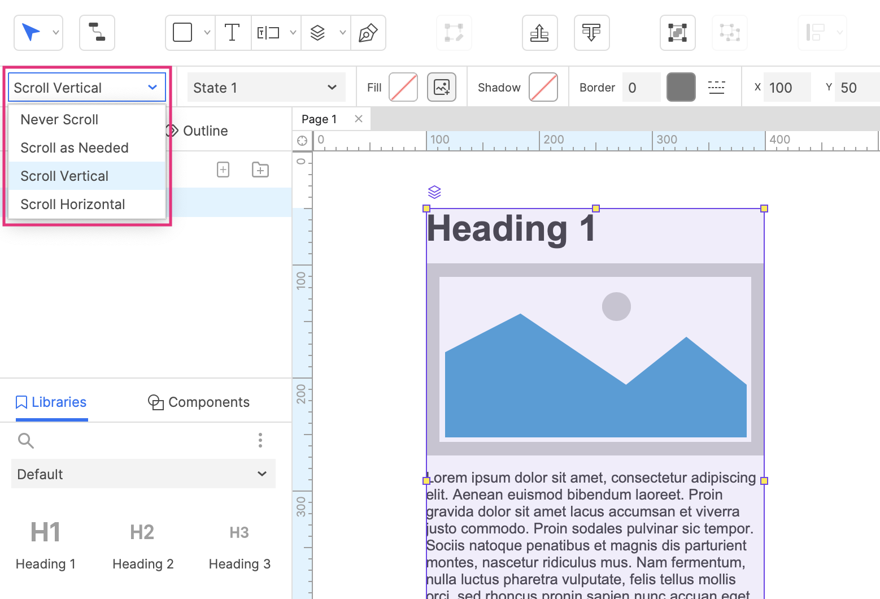Click the X position input field
The image size is (880, 599).
tap(786, 88)
